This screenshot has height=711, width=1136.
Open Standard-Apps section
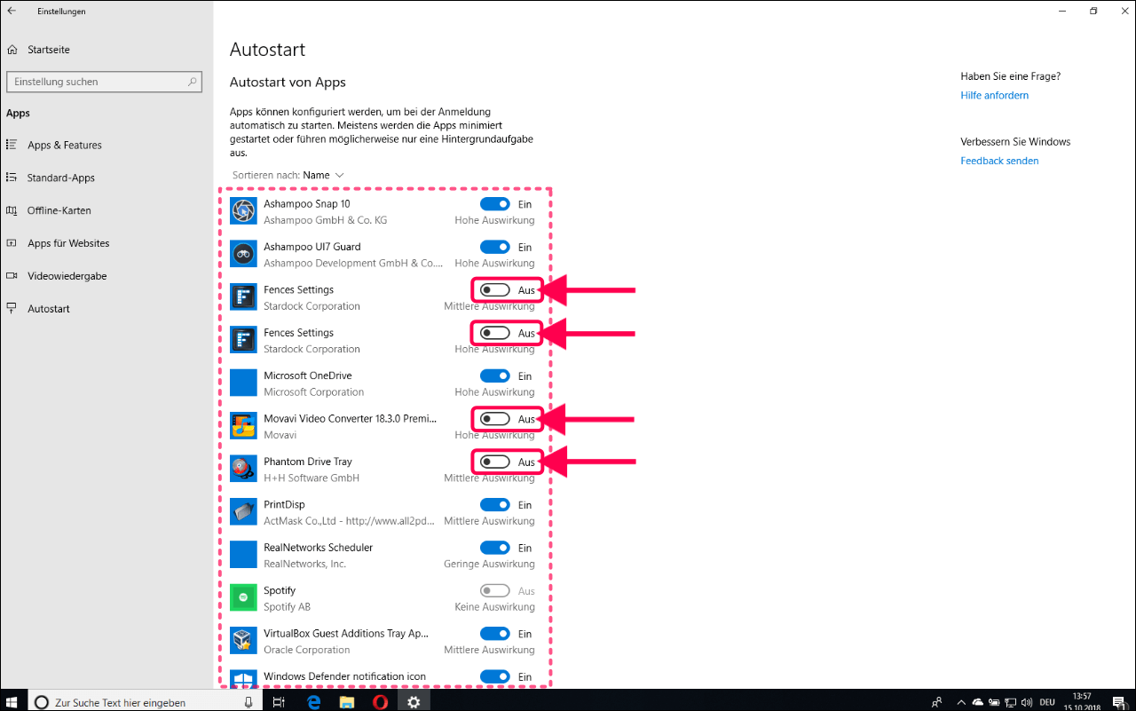61,178
